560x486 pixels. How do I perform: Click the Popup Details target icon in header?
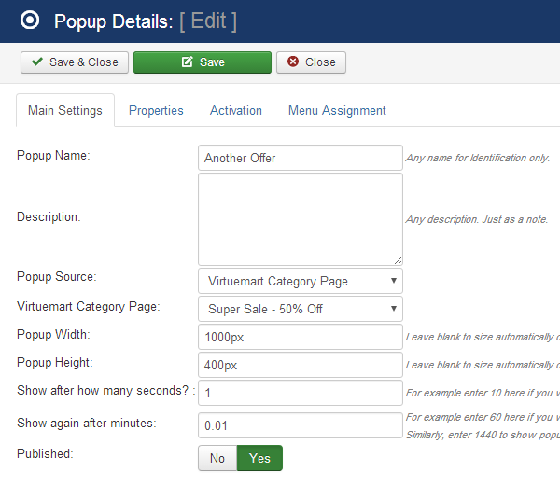[30, 21]
